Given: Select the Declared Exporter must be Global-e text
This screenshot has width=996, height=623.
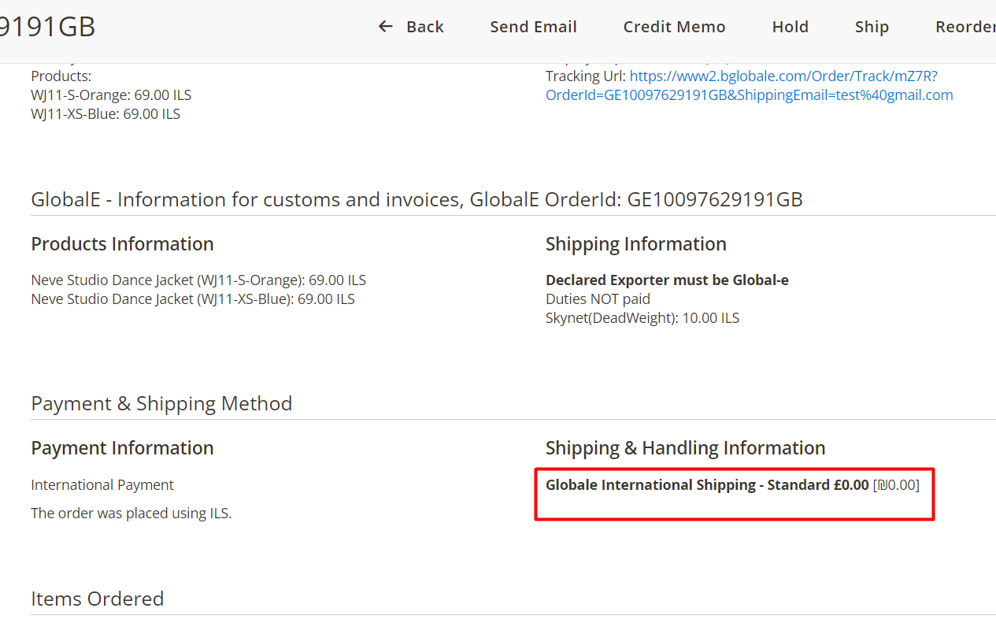Looking at the screenshot, I should 668,280.
